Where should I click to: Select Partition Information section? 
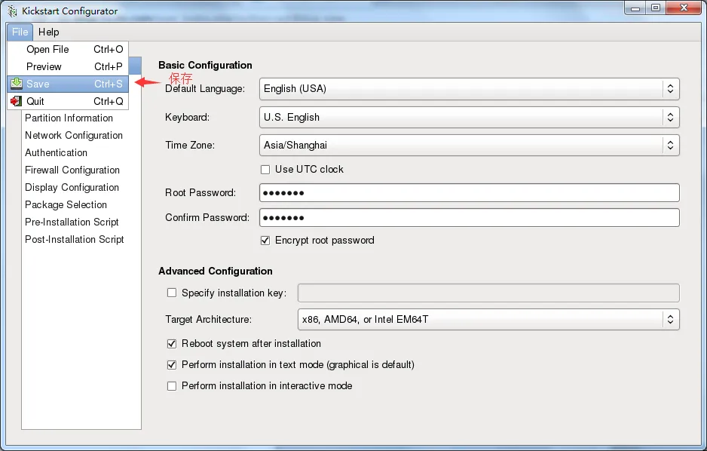click(69, 118)
